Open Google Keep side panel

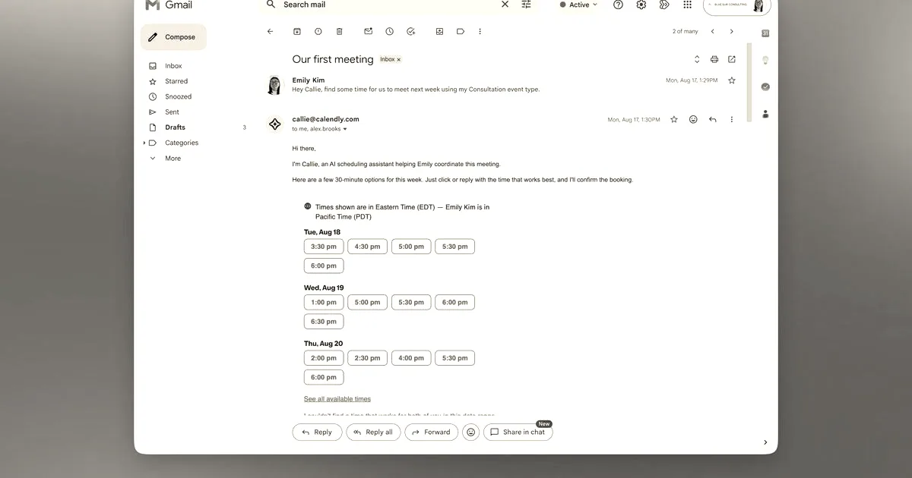pos(765,60)
